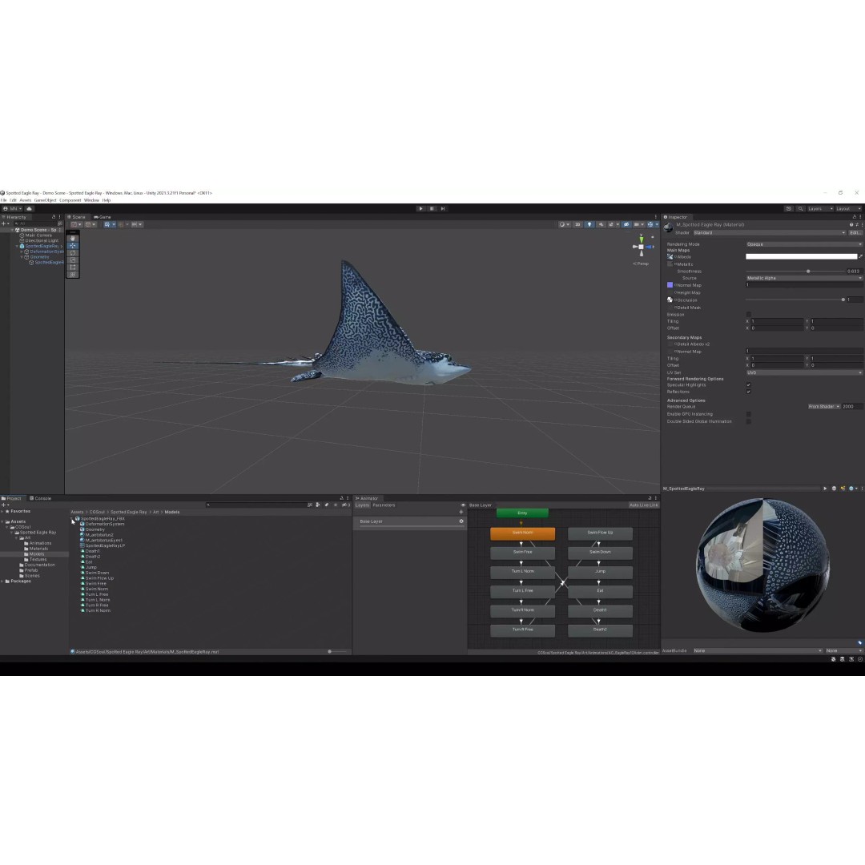Viewport: 865px width, 865px height.
Task: Click the Albedo texture thumbnail
Action: pyautogui.click(x=670, y=256)
